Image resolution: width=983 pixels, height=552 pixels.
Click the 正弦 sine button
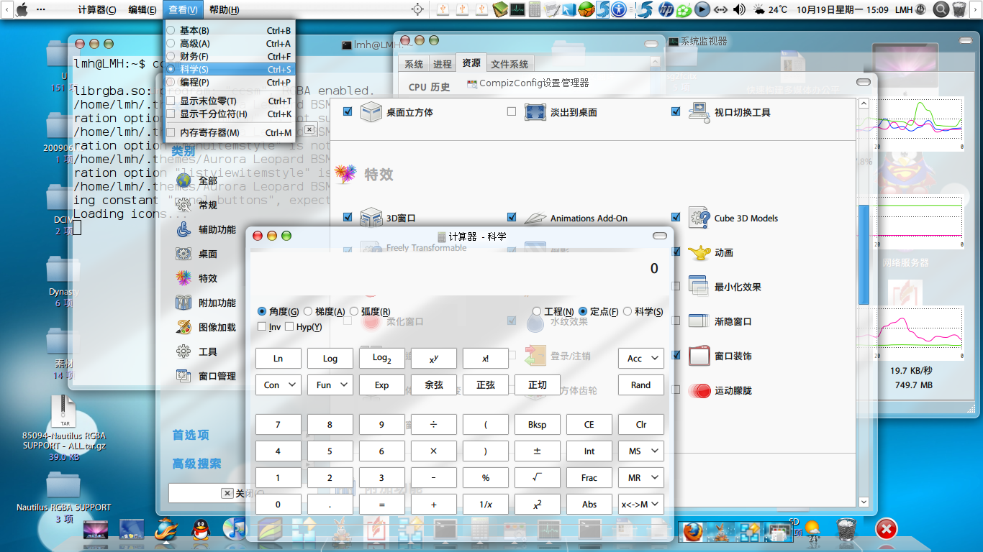(485, 385)
